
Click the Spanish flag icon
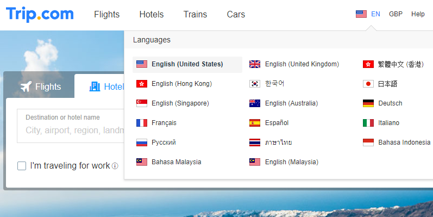[255, 123]
